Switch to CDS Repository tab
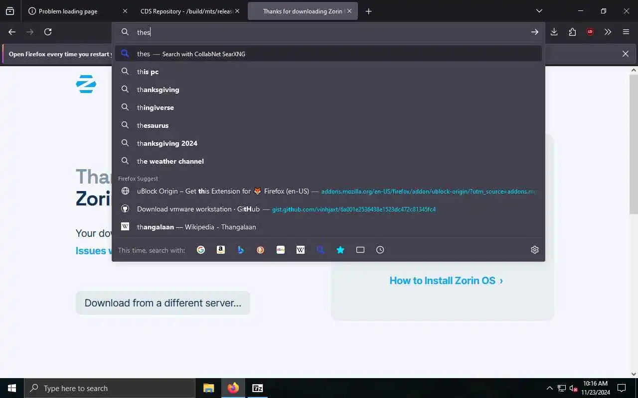This screenshot has height=398, width=638. (x=190, y=11)
